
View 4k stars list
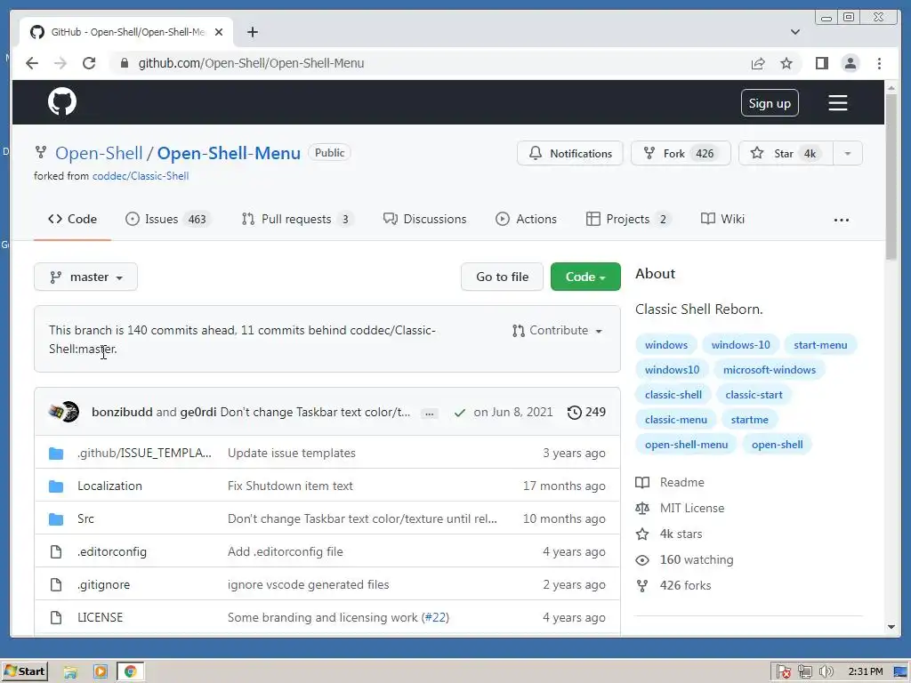coord(669,534)
